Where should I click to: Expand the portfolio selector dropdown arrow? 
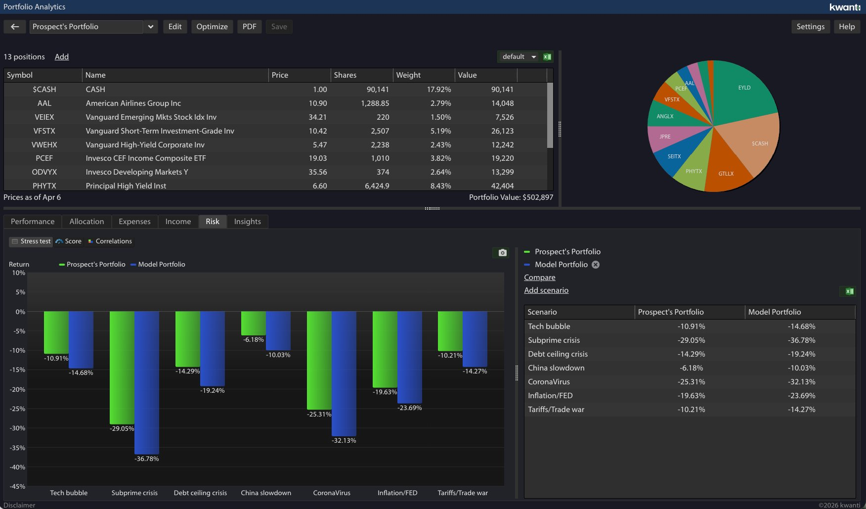pyautogui.click(x=151, y=27)
